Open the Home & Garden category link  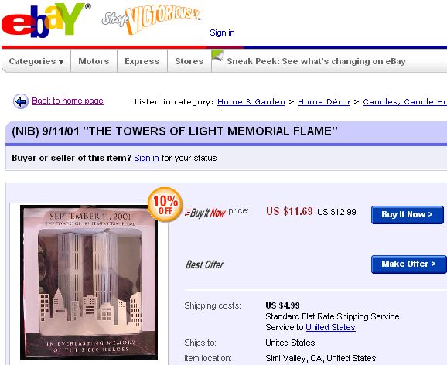pos(251,102)
